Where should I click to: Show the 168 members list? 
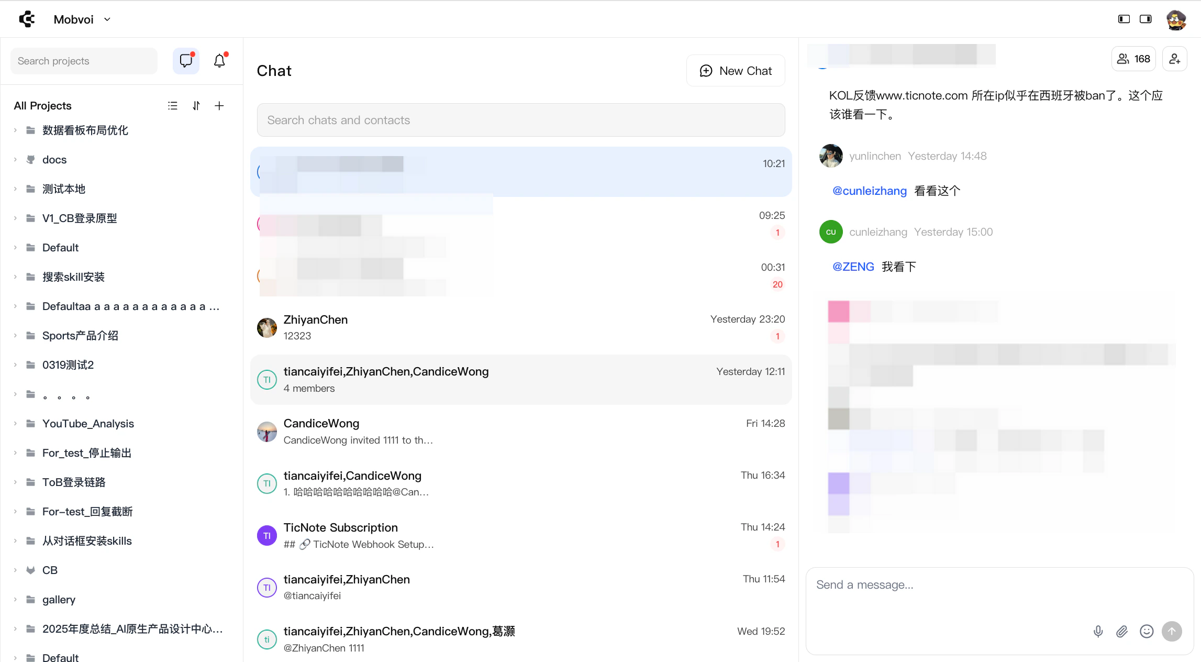1133,59
